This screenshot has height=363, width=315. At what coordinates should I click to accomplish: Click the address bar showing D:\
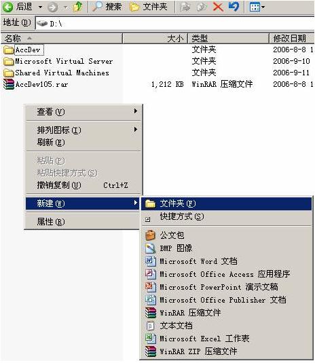[175, 23]
